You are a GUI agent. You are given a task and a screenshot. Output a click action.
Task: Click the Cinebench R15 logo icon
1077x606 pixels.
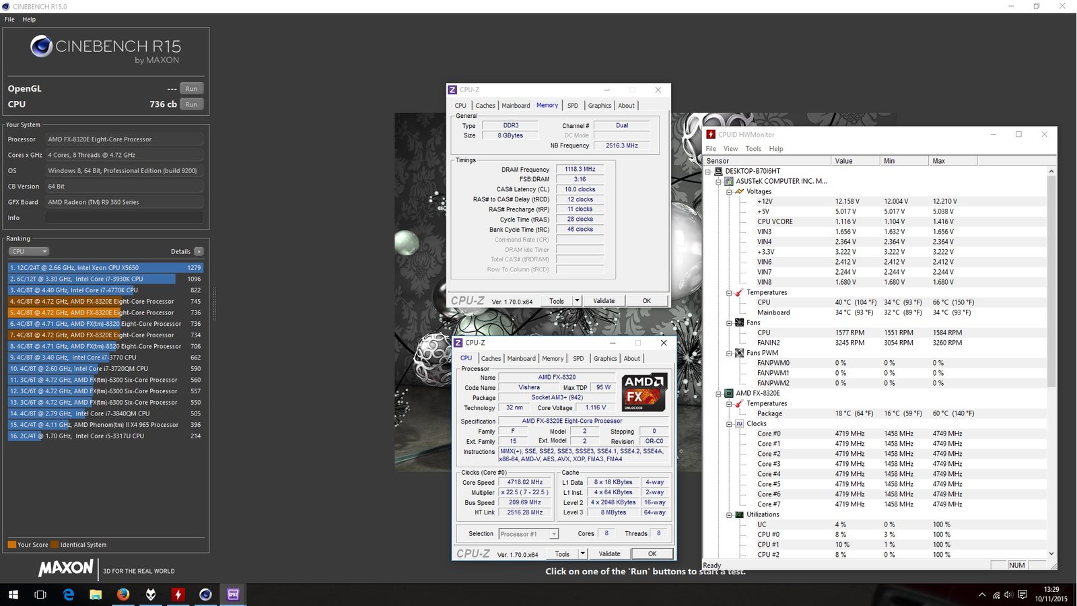[42, 46]
